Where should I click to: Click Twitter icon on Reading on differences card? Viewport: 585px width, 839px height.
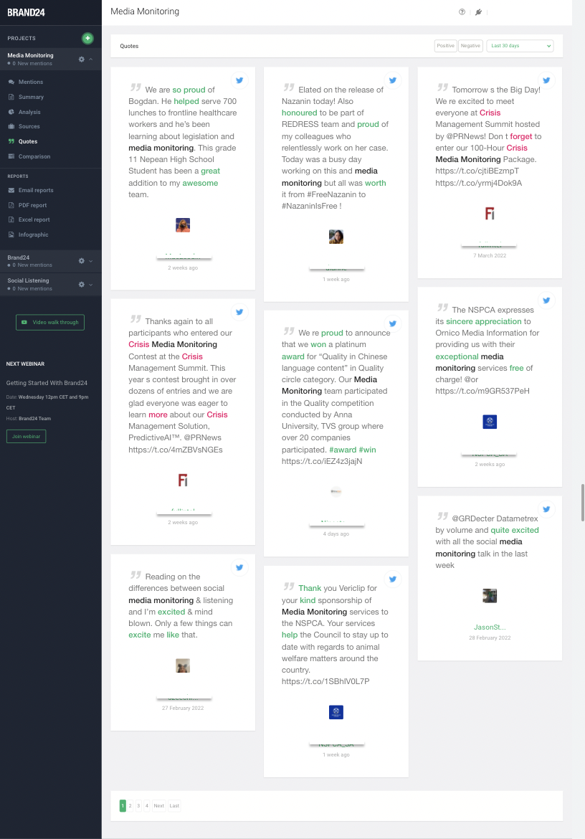click(239, 567)
